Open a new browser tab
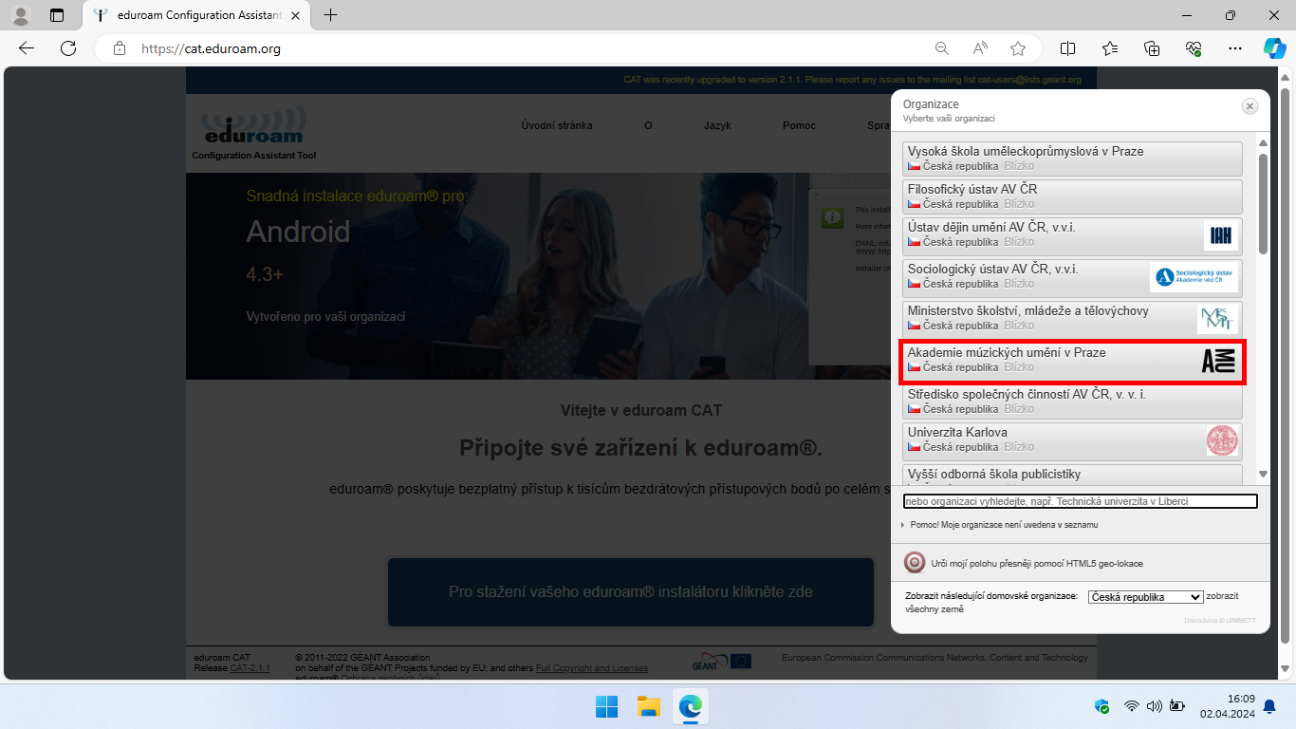Screen dimensions: 1296x729 [x=330, y=15]
